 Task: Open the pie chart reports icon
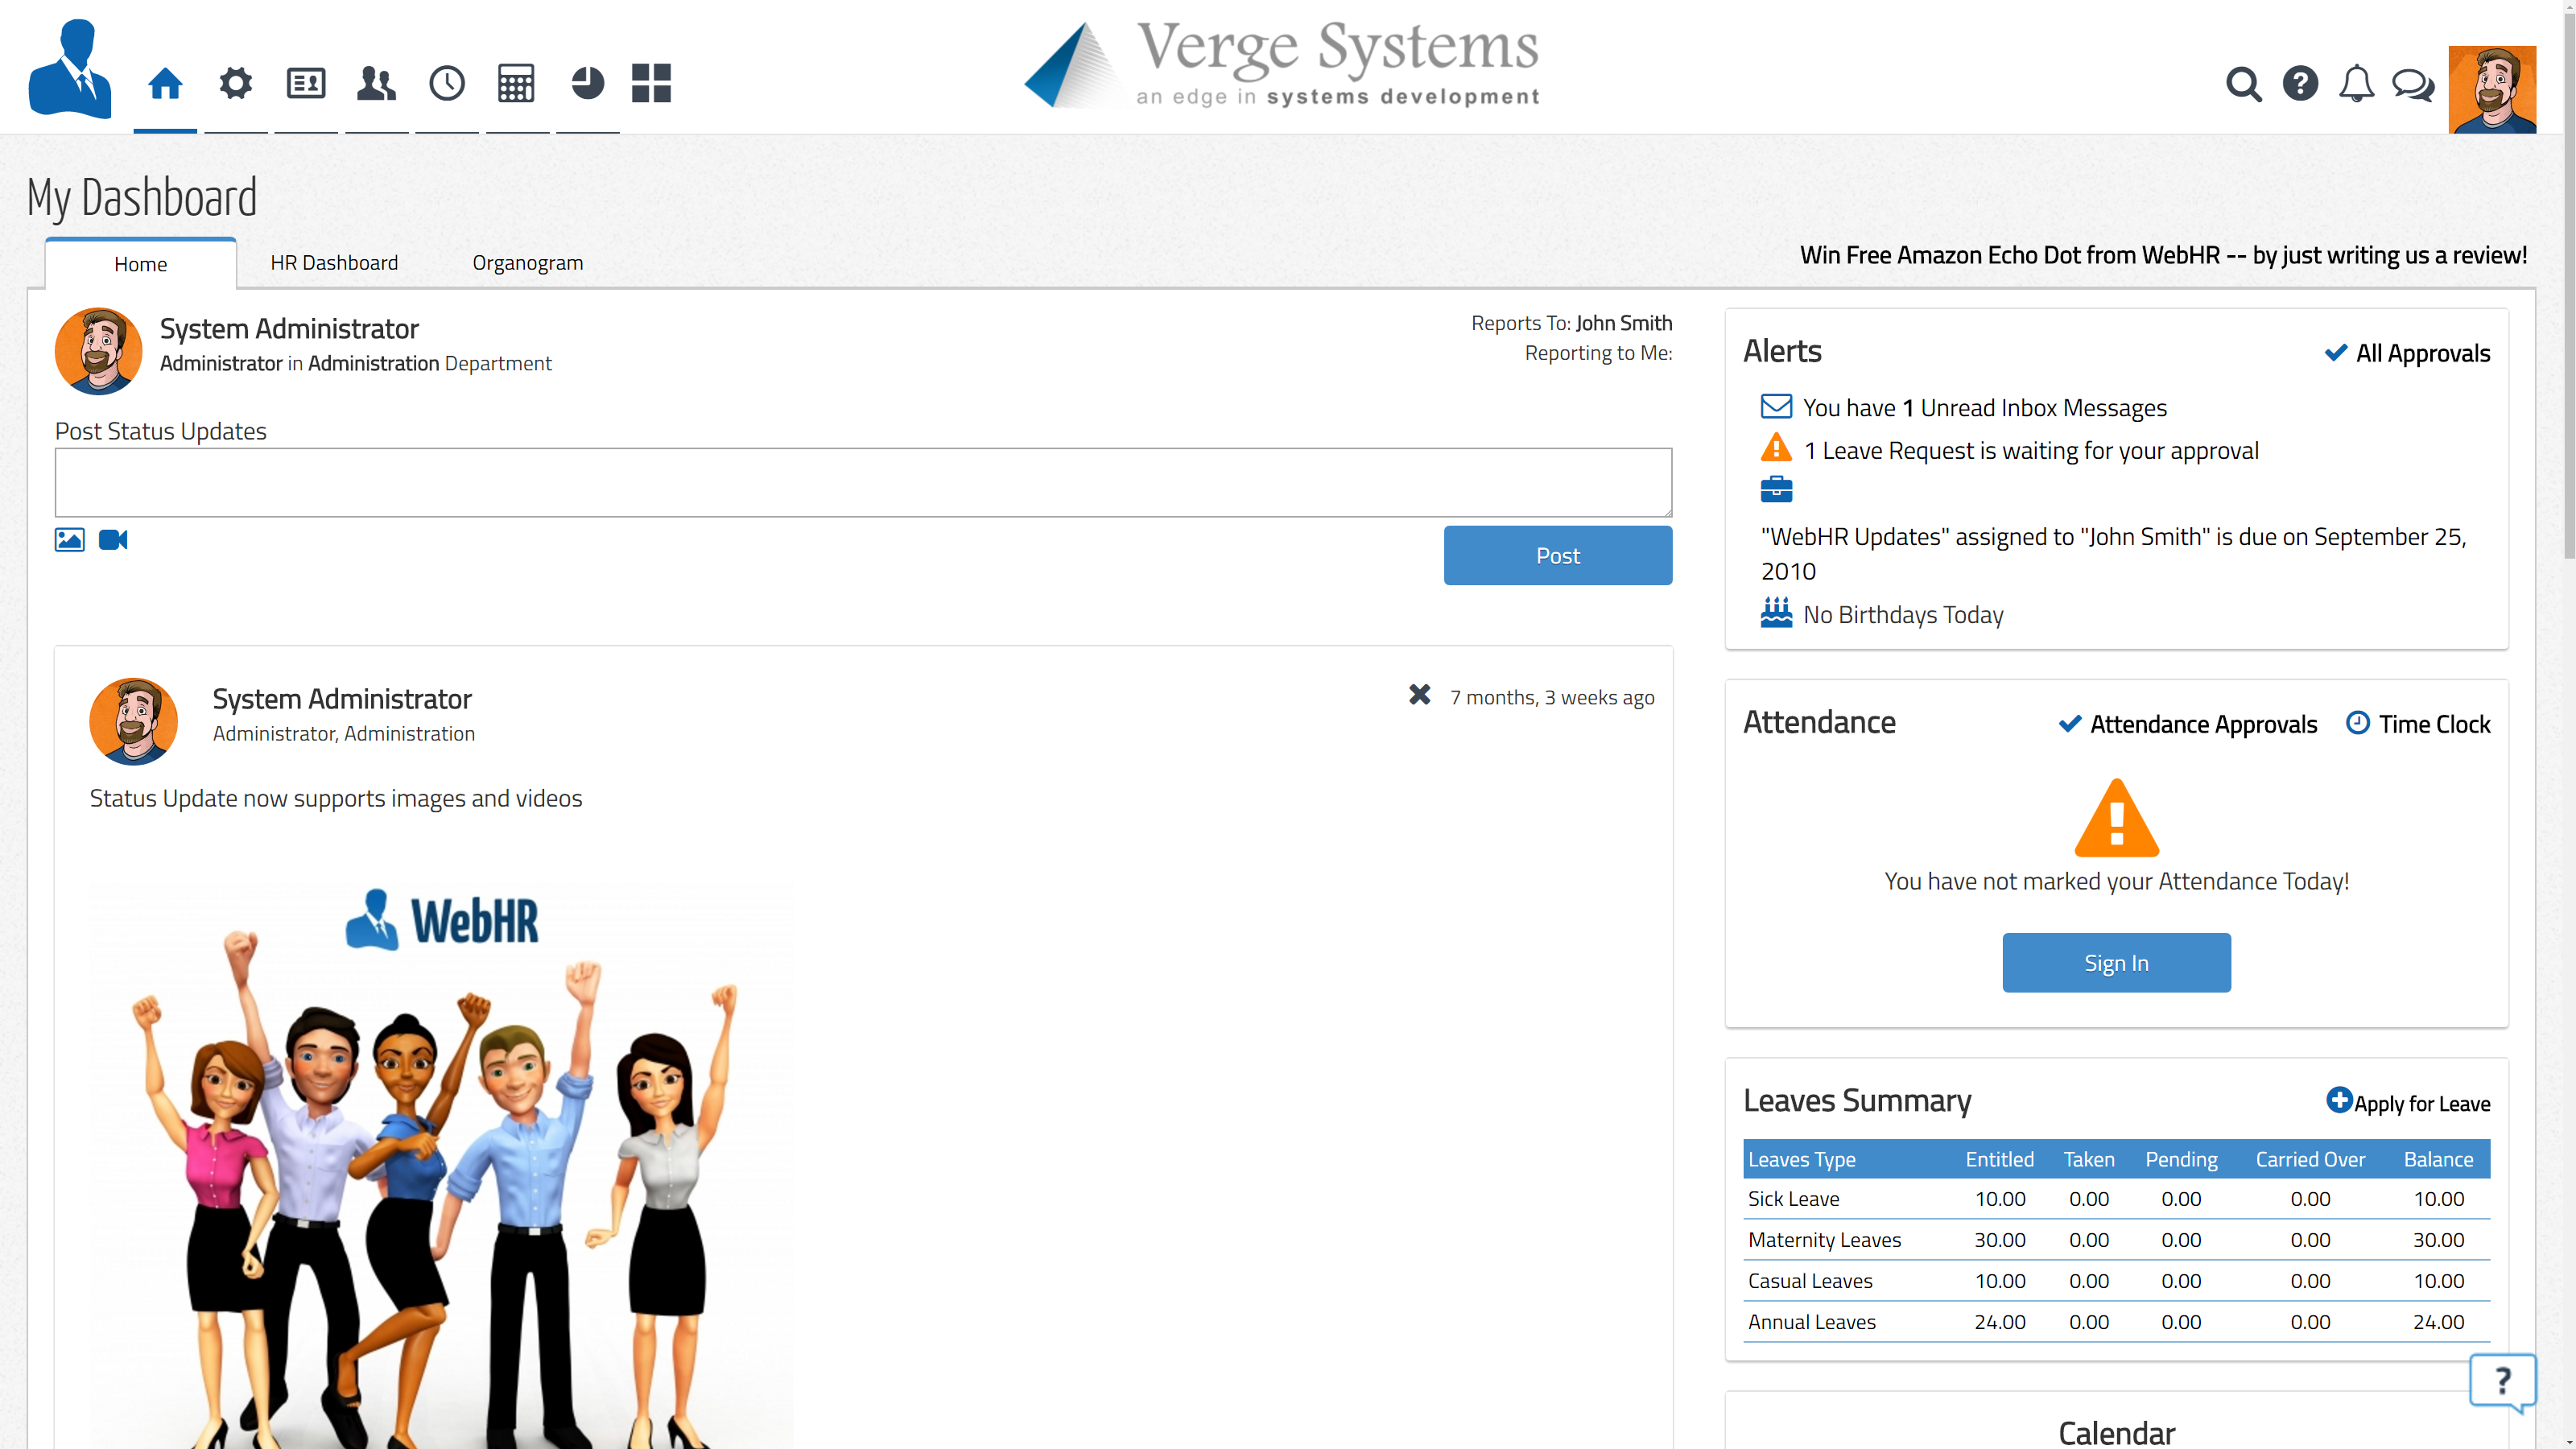pos(587,83)
